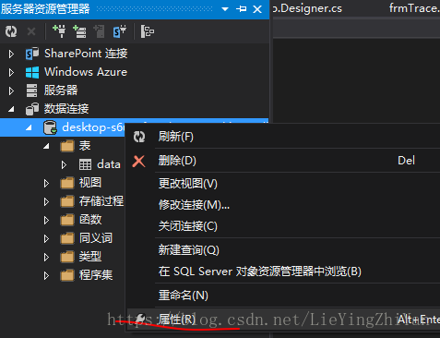Open the panel window position dropdown arrow
The height and width of the screenshot is (338, 440).
225,9
